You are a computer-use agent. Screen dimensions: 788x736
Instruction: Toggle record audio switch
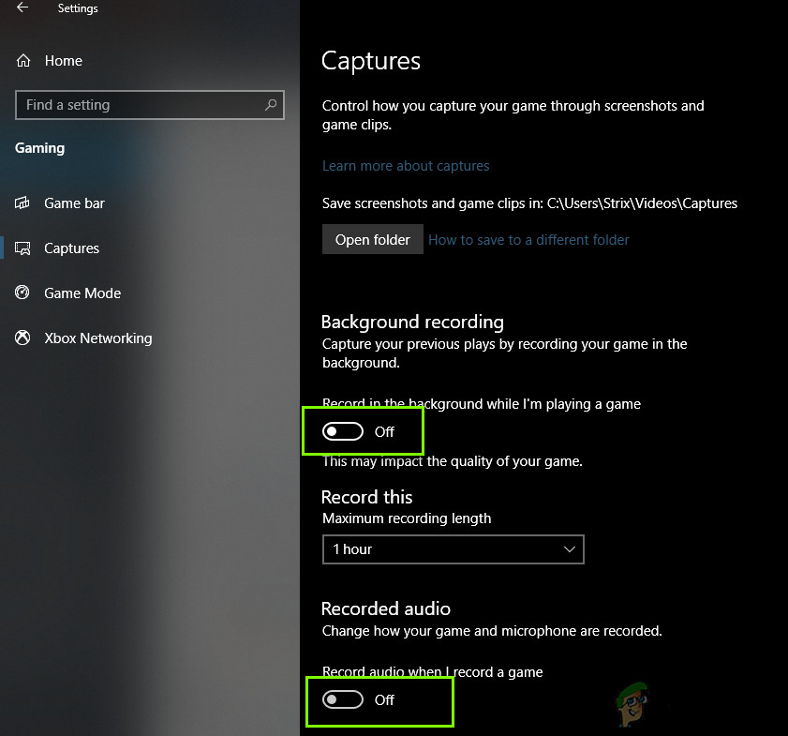coord(343,699)
